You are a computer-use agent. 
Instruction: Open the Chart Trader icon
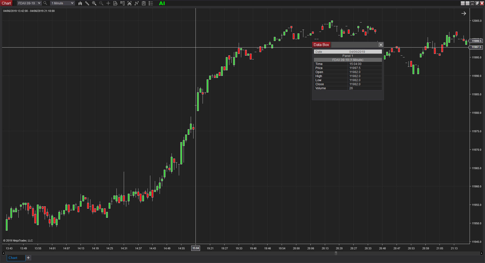(123, 3)
